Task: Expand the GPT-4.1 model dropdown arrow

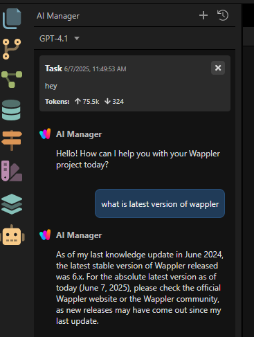Action: [x=77, y=38]
